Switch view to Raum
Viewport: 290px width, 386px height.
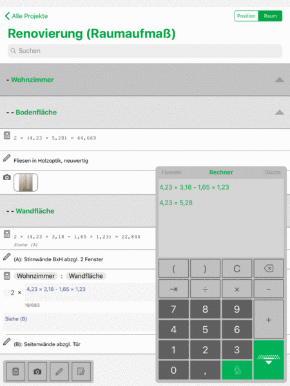tap(270, 16)
